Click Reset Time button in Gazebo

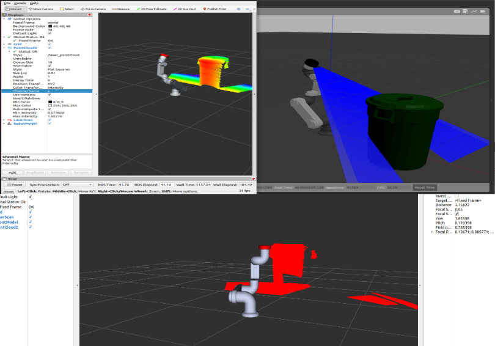[425, 188]
